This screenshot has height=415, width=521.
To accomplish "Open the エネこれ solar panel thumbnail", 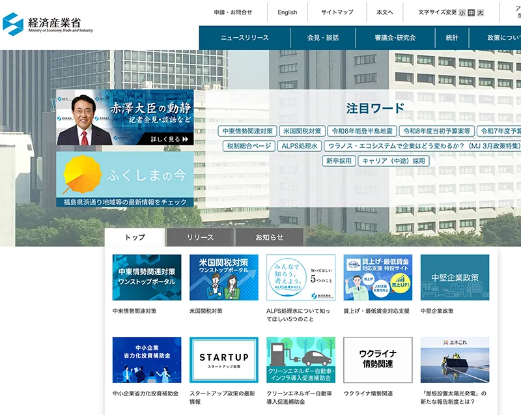I will click(455, 360).
